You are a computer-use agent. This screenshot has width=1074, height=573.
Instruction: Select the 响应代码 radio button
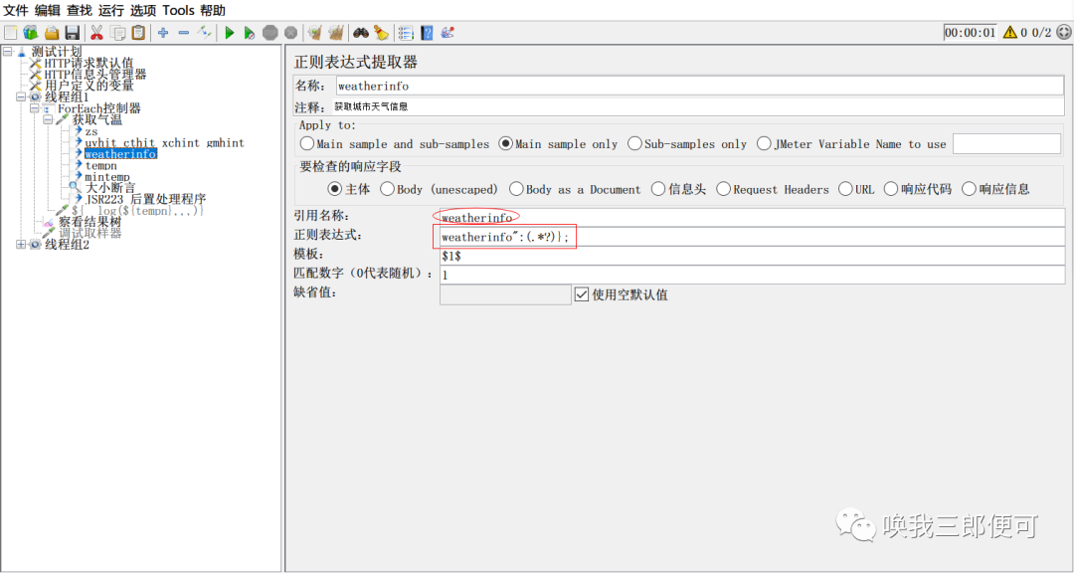pyautogui.click(x=890, y=189)
